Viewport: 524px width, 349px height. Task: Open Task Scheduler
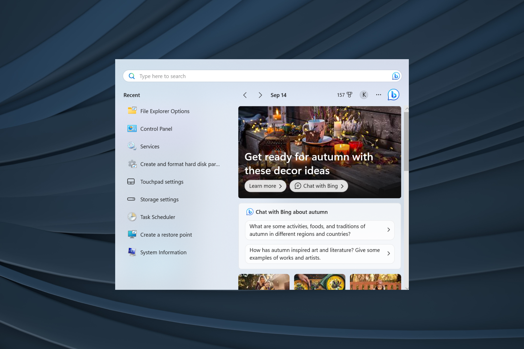(157, 217)
